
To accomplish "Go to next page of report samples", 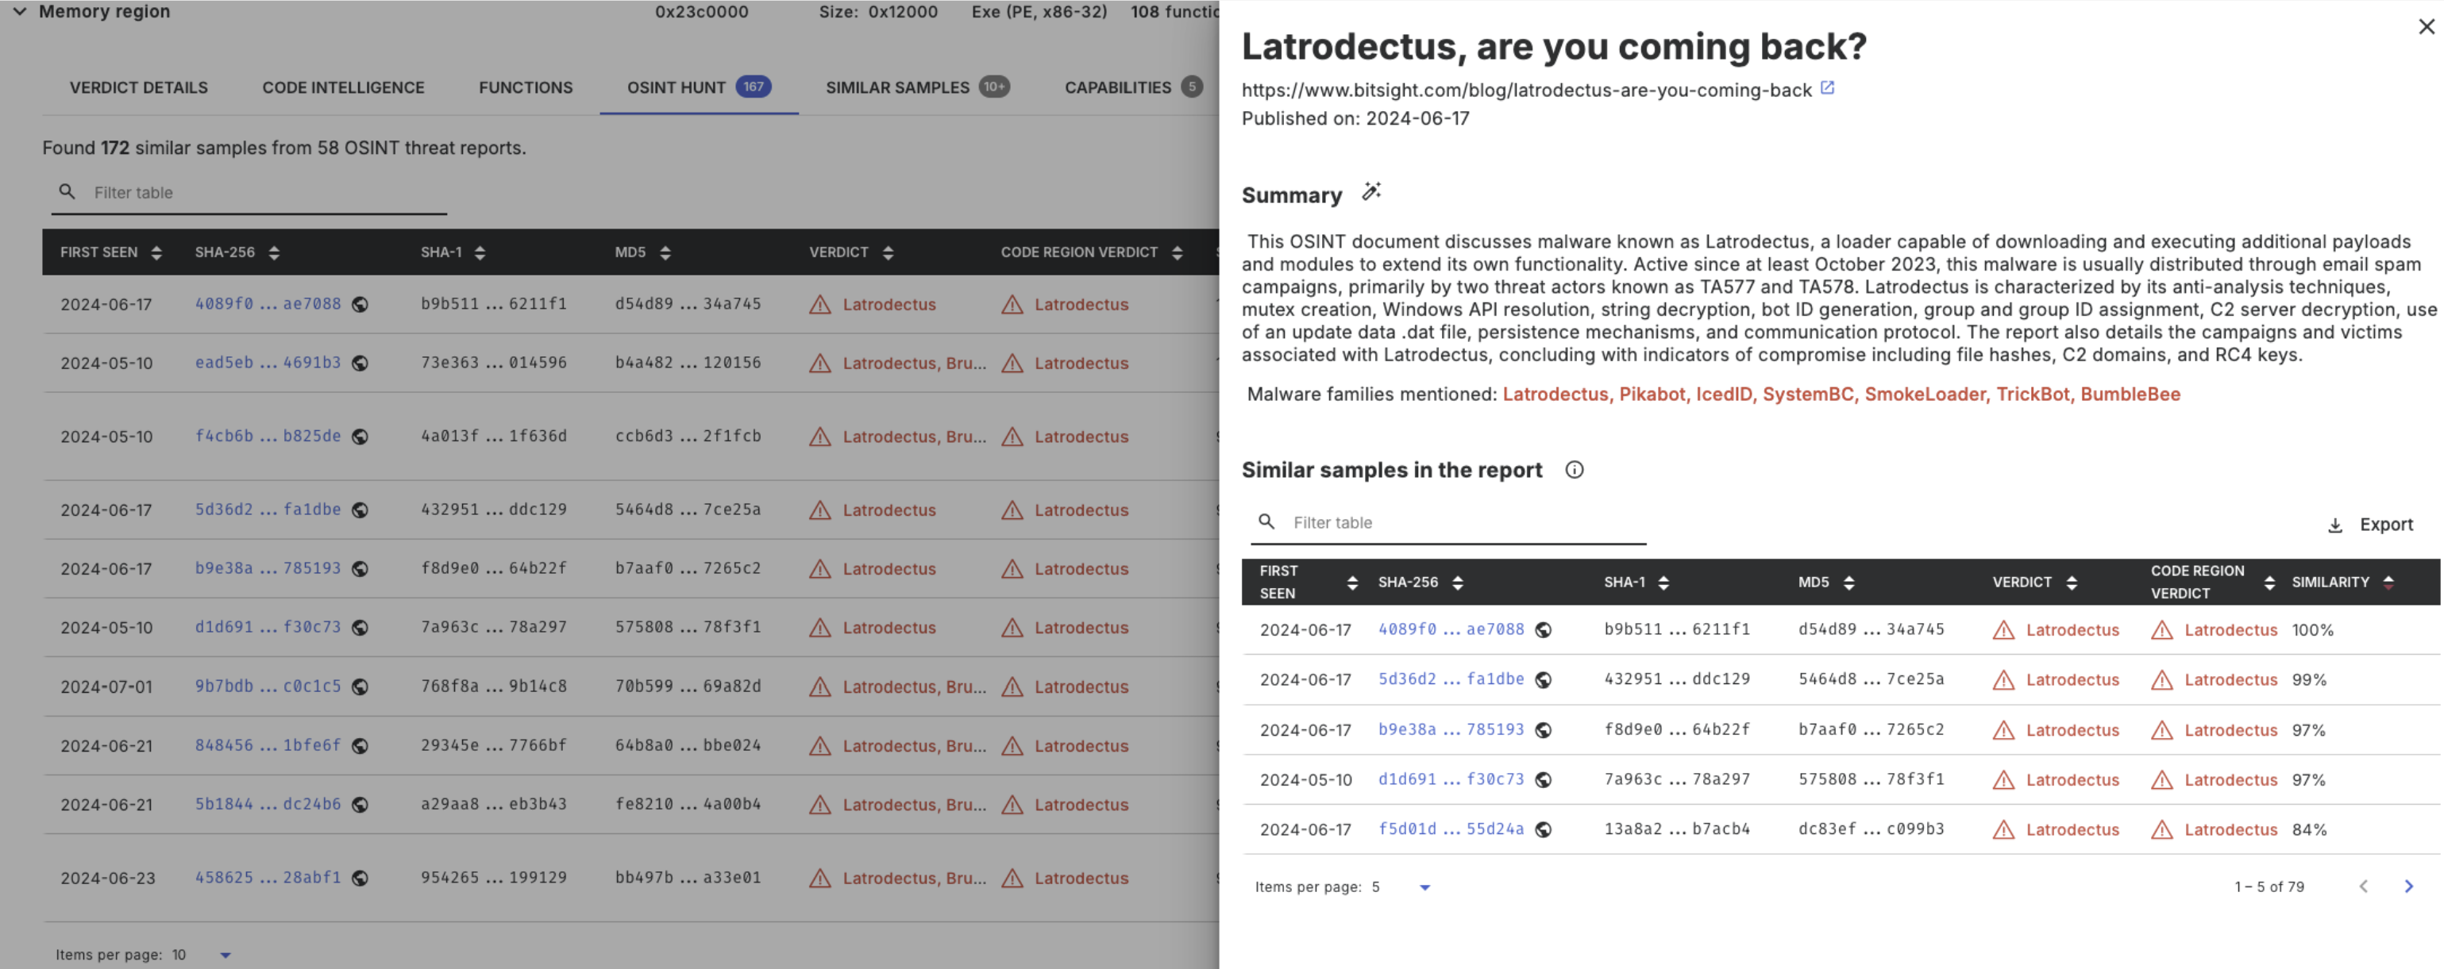I will click(2408, 886).
